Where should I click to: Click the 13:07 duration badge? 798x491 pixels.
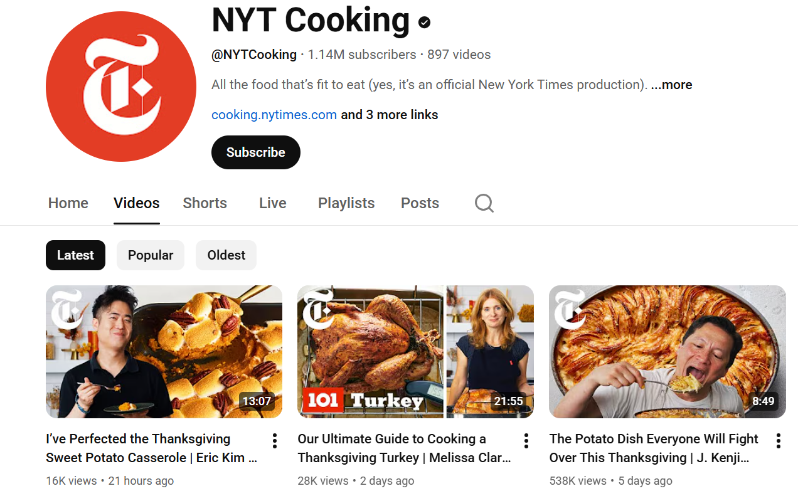pos(257,401)
